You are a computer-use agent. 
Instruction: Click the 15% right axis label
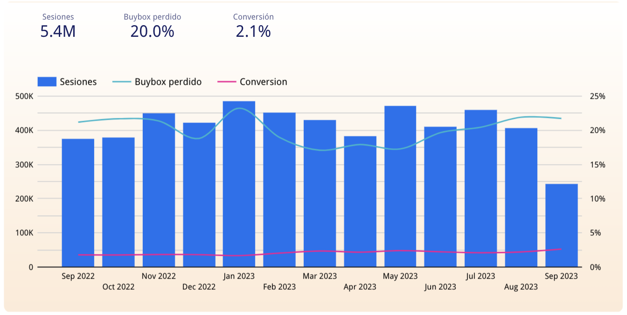[598, 164]
